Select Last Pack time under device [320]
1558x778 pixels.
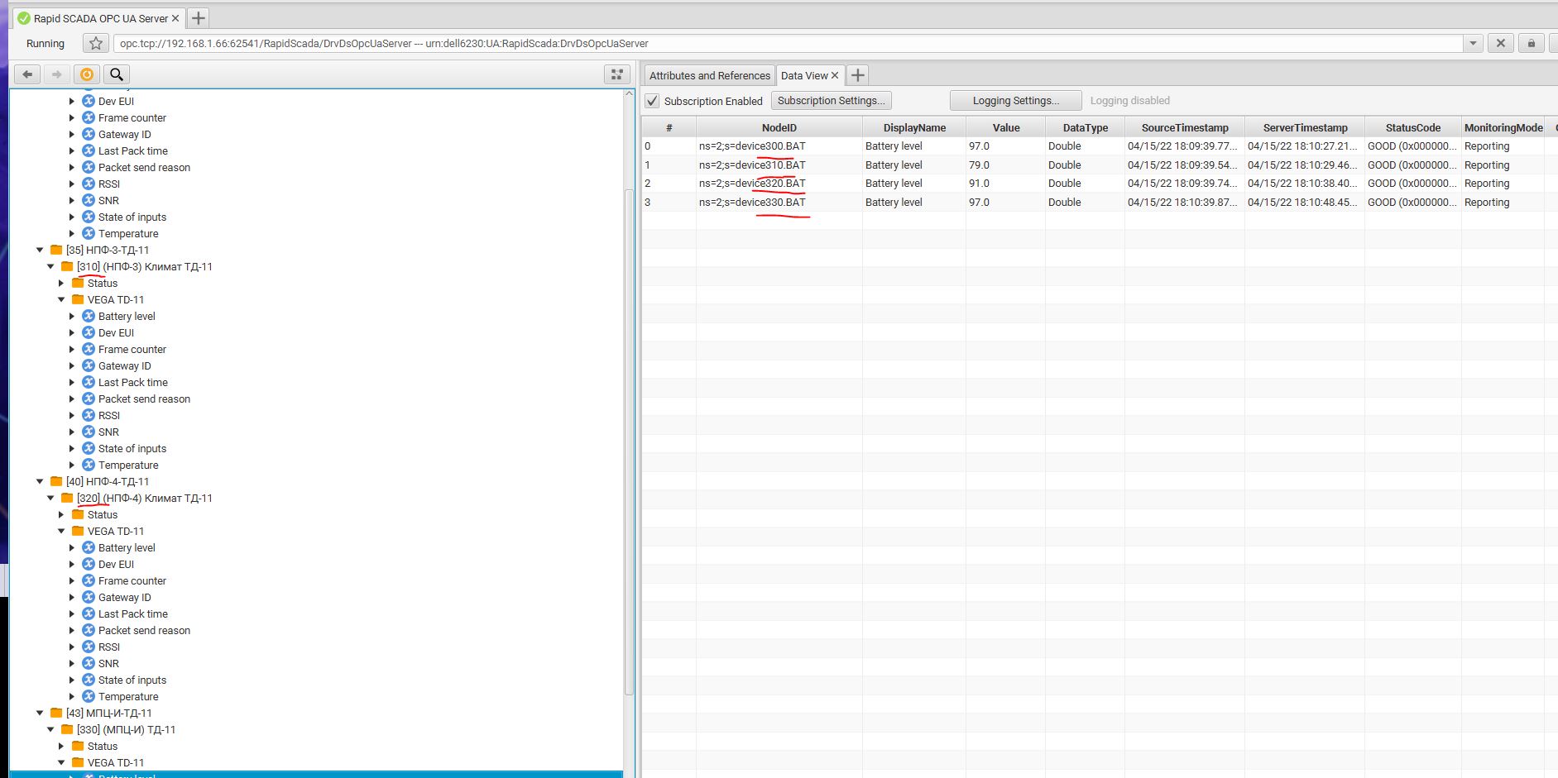133,613
